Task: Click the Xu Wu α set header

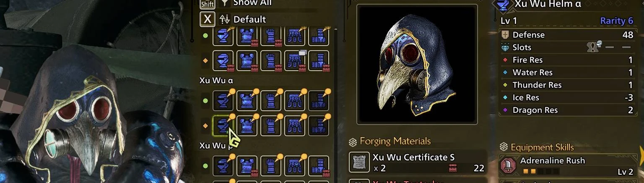Action: pos(216,81)
